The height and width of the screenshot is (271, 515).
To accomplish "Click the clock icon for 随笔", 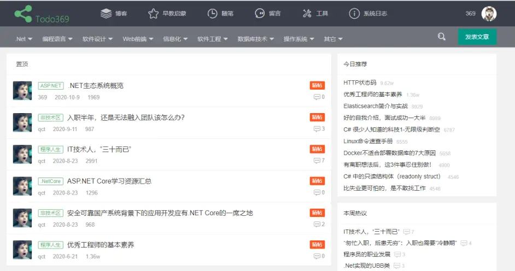I will pyautogui.click(x=212, y=14).
